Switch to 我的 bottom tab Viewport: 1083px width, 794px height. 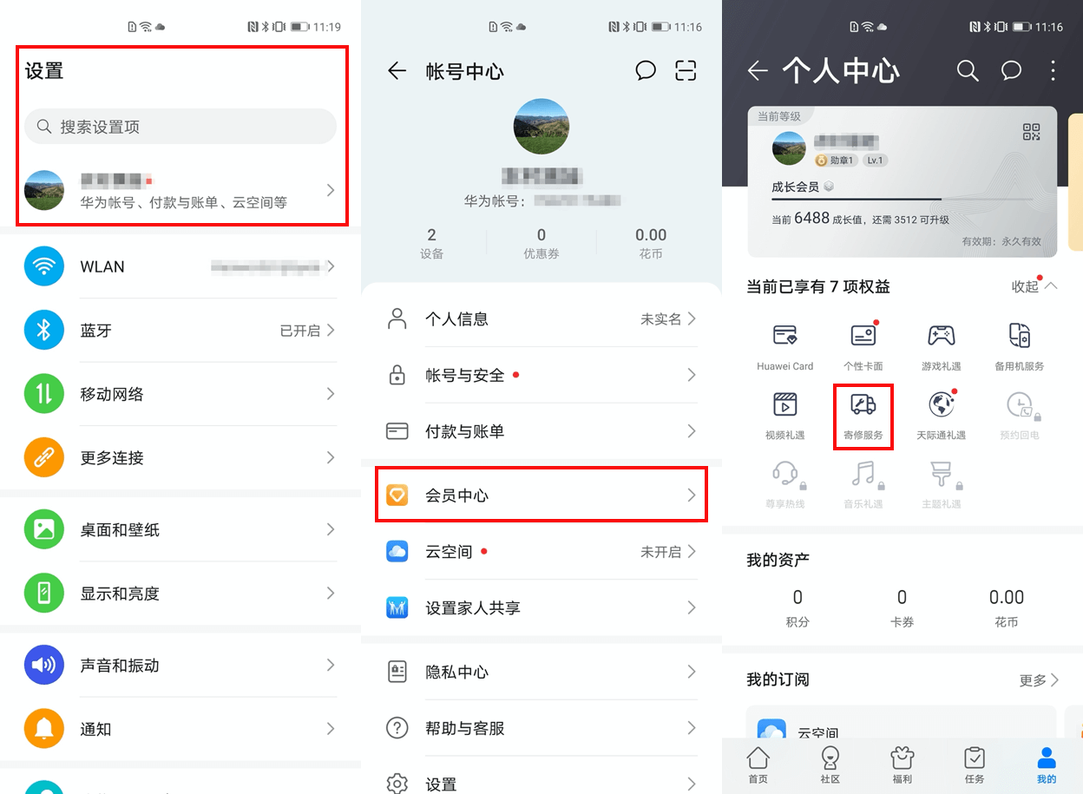point(1047,764)
